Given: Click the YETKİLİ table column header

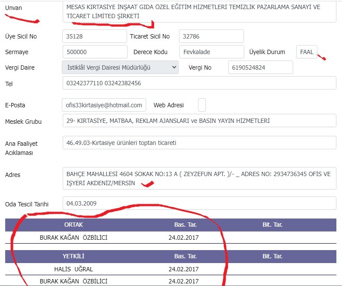Looking at the screenshot, I should (74, 256).
